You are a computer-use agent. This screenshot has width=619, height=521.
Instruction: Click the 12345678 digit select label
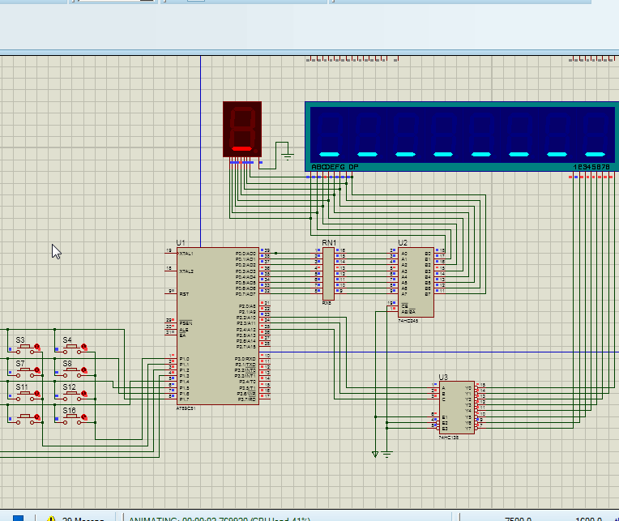(591, 167)
